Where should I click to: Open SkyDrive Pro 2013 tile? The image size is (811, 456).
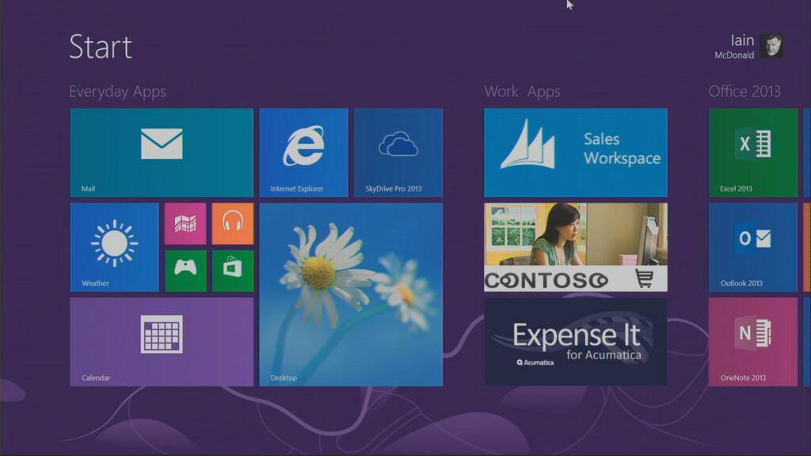coord(398,153)
